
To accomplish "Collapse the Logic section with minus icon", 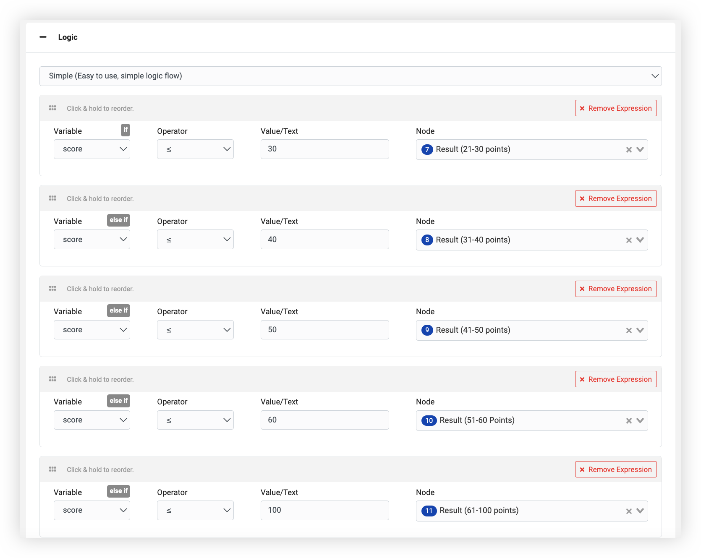I will pos(43,37).
